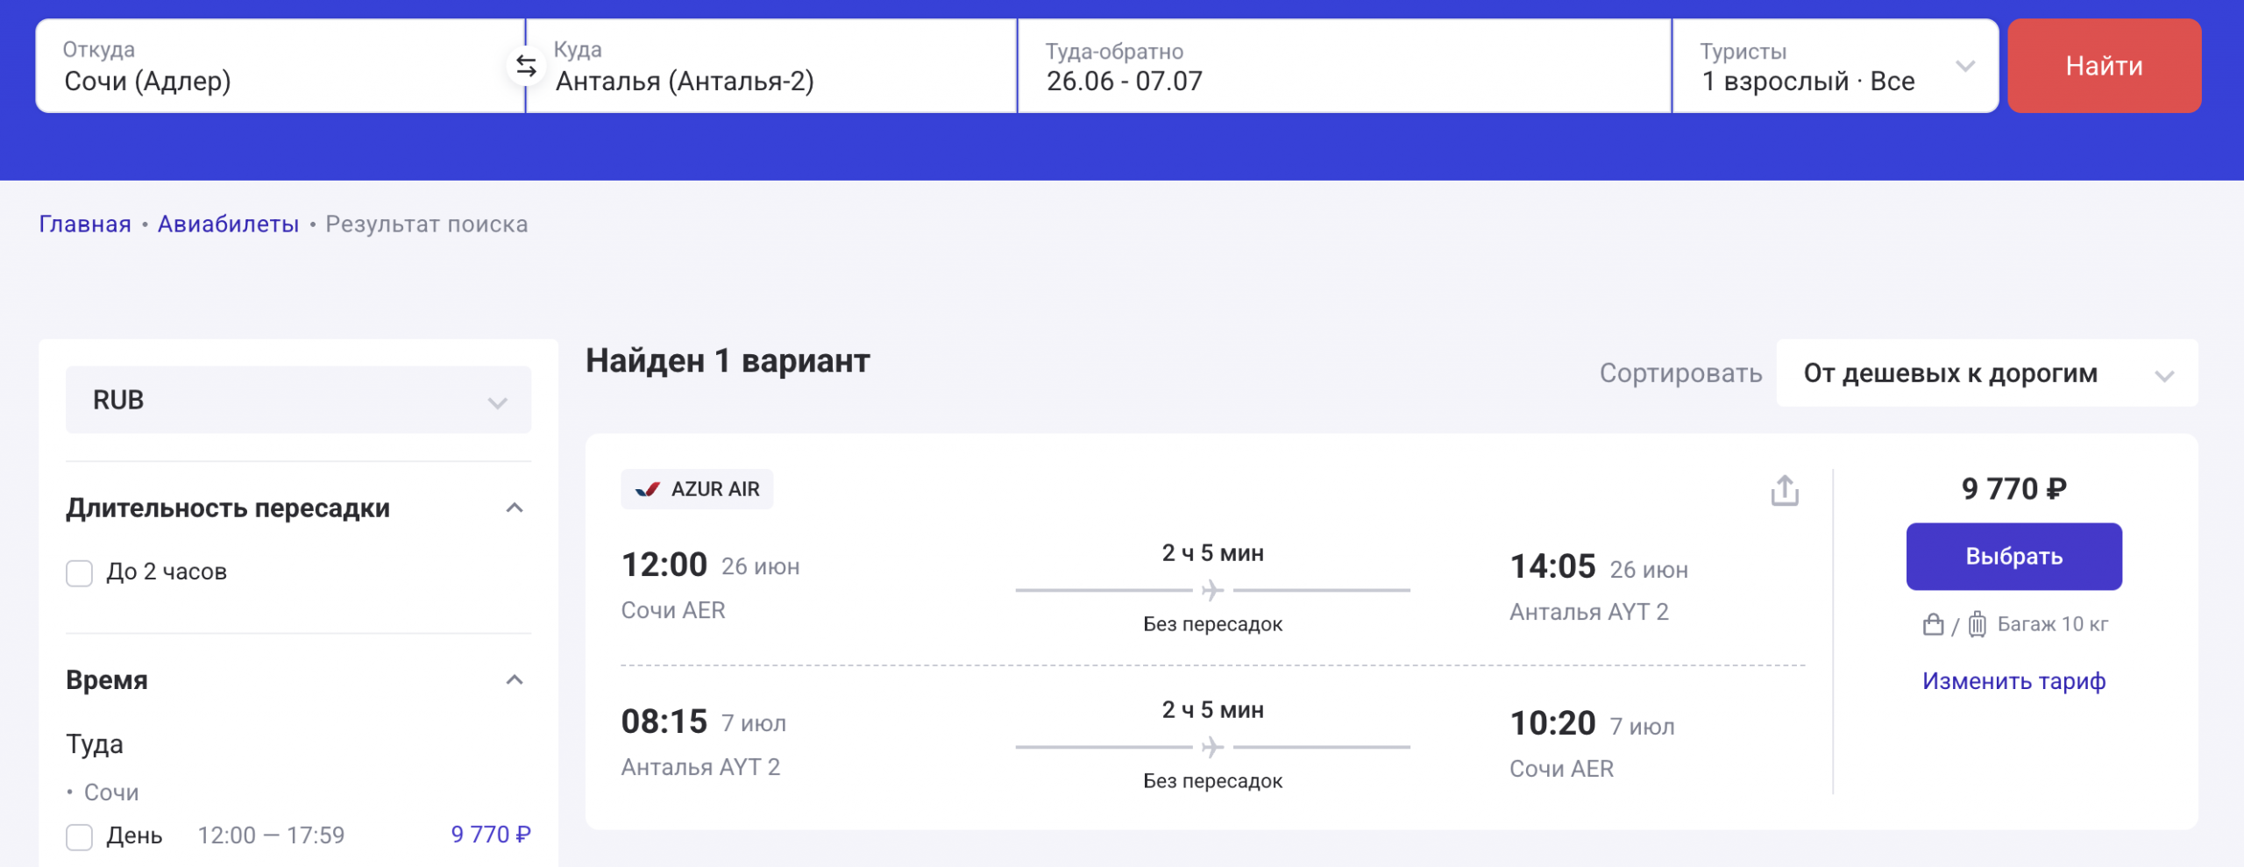Click the 'Куда' field with Анталья

point(771,66)
